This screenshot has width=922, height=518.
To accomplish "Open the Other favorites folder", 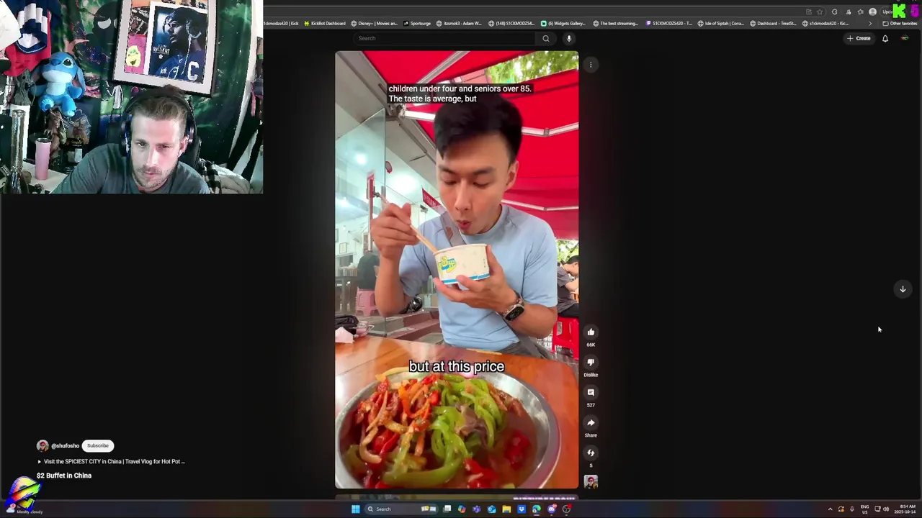I will (x=900, y=23).
